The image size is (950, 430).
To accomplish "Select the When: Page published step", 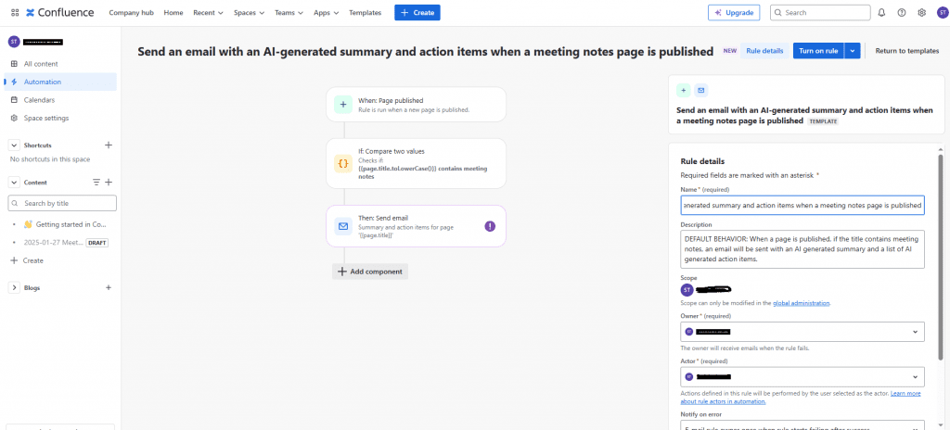I will click(416, 104).
